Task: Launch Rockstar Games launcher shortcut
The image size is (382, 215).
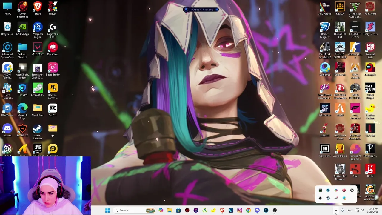Action: tap(53, 91)
